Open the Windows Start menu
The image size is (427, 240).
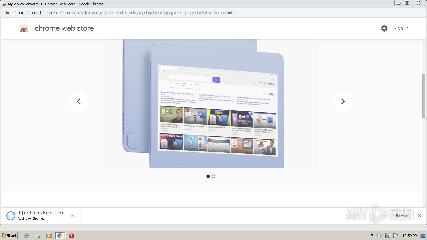pyautogui.click(x=9, y=235)
